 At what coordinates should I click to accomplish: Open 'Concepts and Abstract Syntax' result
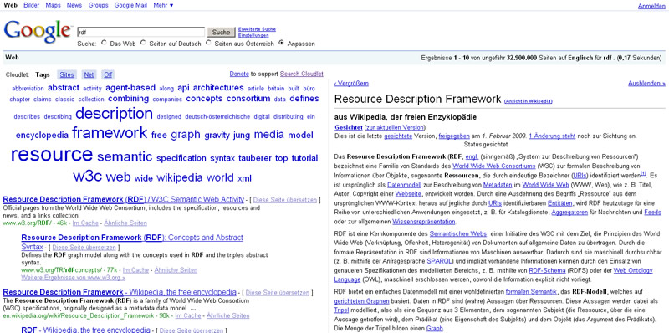[x=132, y=242]
